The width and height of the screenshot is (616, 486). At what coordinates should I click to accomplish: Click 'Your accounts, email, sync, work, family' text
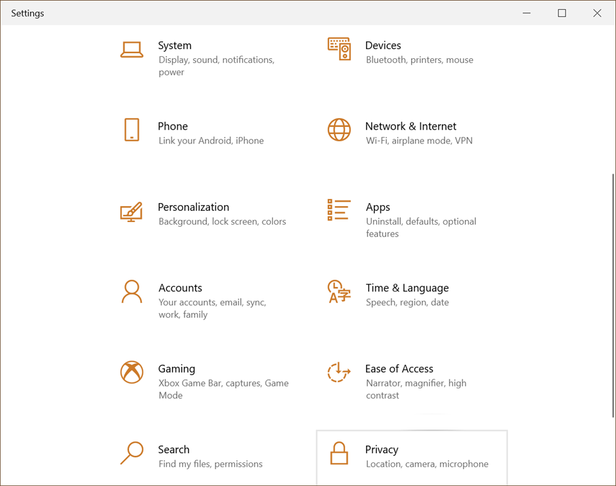coord(213,308)
